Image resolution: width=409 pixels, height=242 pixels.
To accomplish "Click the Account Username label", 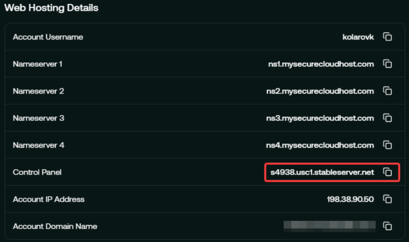I will click(x=48, y=37).
